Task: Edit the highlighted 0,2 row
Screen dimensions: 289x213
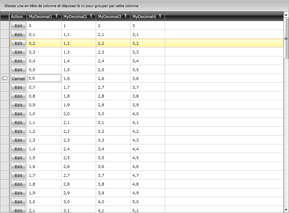Action: pos(18,43)
